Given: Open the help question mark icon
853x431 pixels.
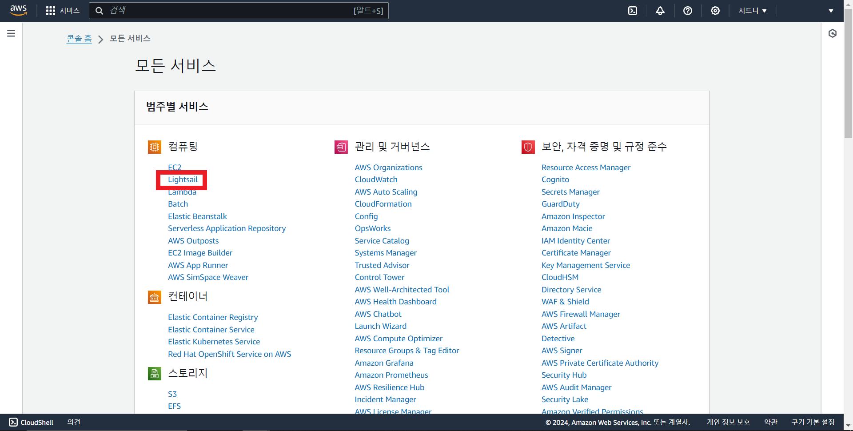Looking at the screenshot, I should click(x=688, y=11).
